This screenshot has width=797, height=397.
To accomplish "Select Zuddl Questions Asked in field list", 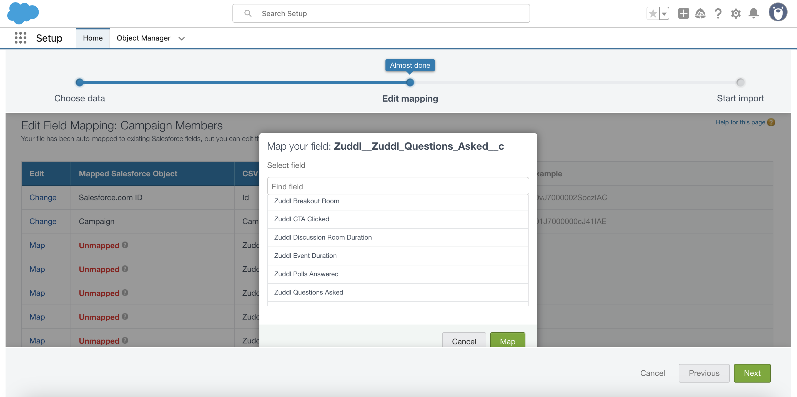I will 309,292.
